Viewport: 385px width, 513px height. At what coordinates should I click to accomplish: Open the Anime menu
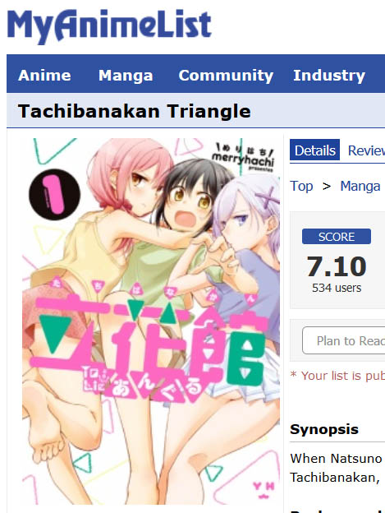(x=44, y=76)
